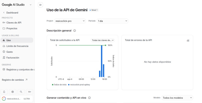Click the folder icon beside Proyectos
202x103 pixels.
click(x=4, y=28)
